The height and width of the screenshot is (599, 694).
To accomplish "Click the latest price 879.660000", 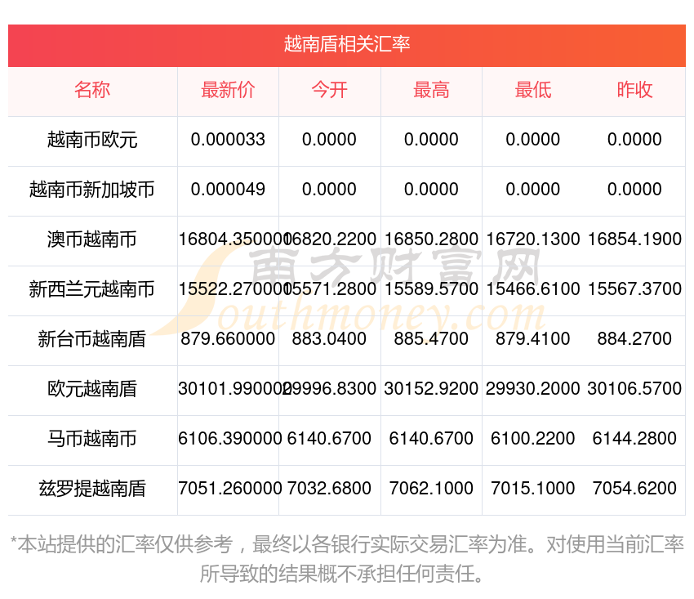I will coord(228,339).
